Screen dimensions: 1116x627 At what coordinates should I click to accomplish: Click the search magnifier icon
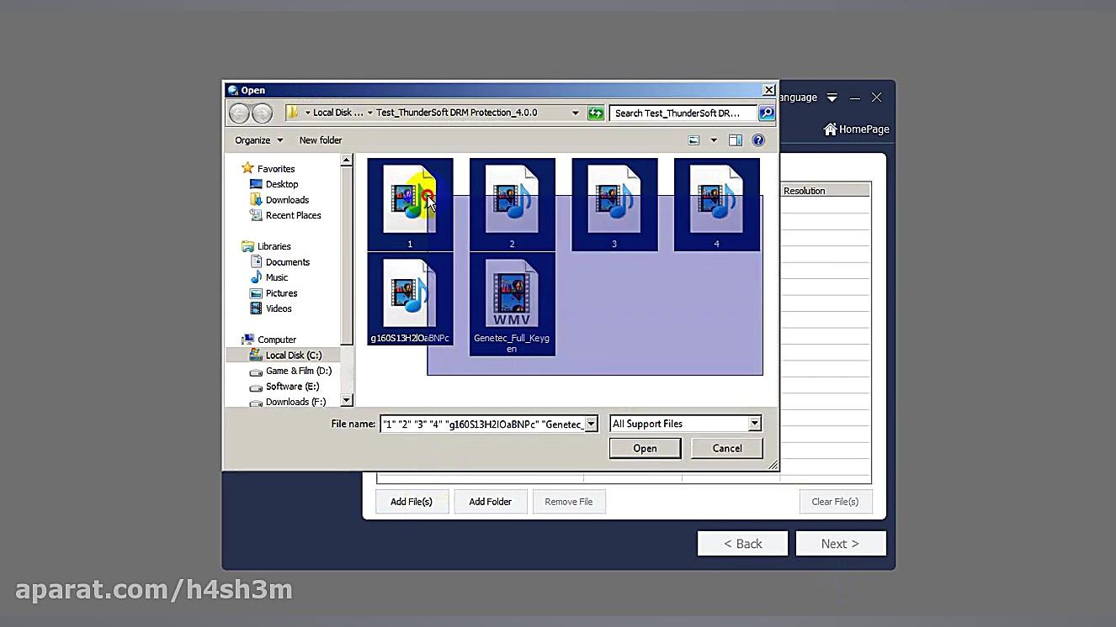coord(765,112)
